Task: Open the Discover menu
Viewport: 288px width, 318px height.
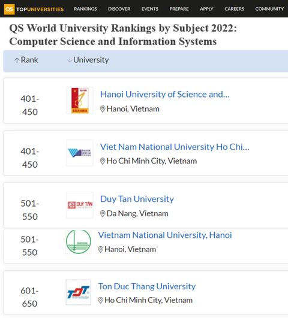Action: (x=119, y=9)
